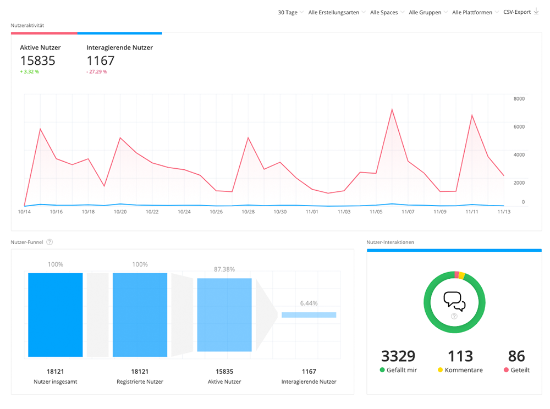Click the 11/05 date axis label

click(376, 212)
